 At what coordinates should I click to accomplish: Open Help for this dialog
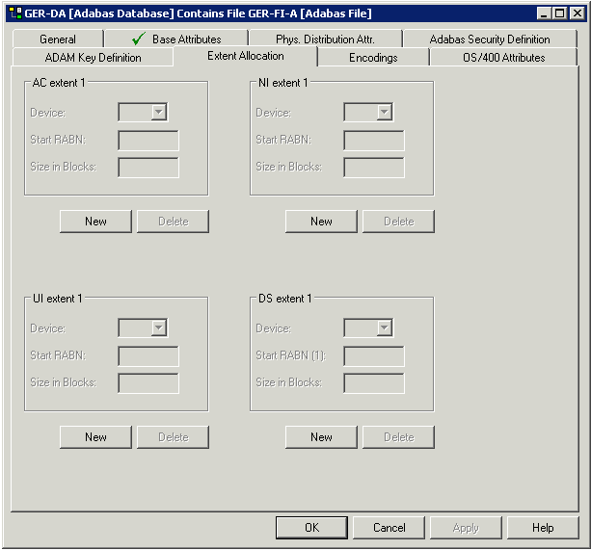tap(543, 528)
